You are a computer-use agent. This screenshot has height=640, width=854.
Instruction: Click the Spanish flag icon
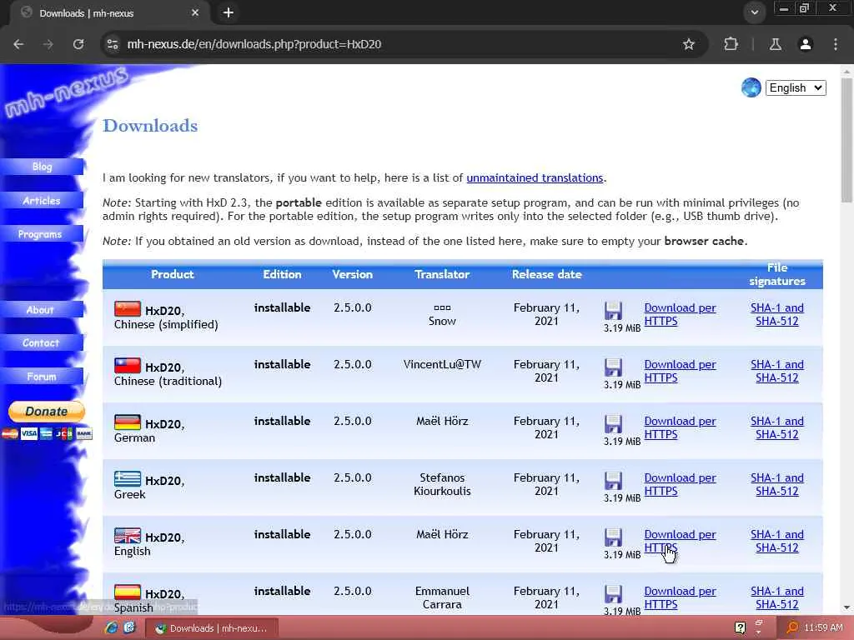[x=128, y=592]
